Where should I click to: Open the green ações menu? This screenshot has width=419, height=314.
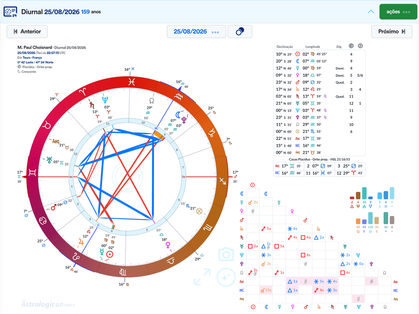(x=398, y=12)
